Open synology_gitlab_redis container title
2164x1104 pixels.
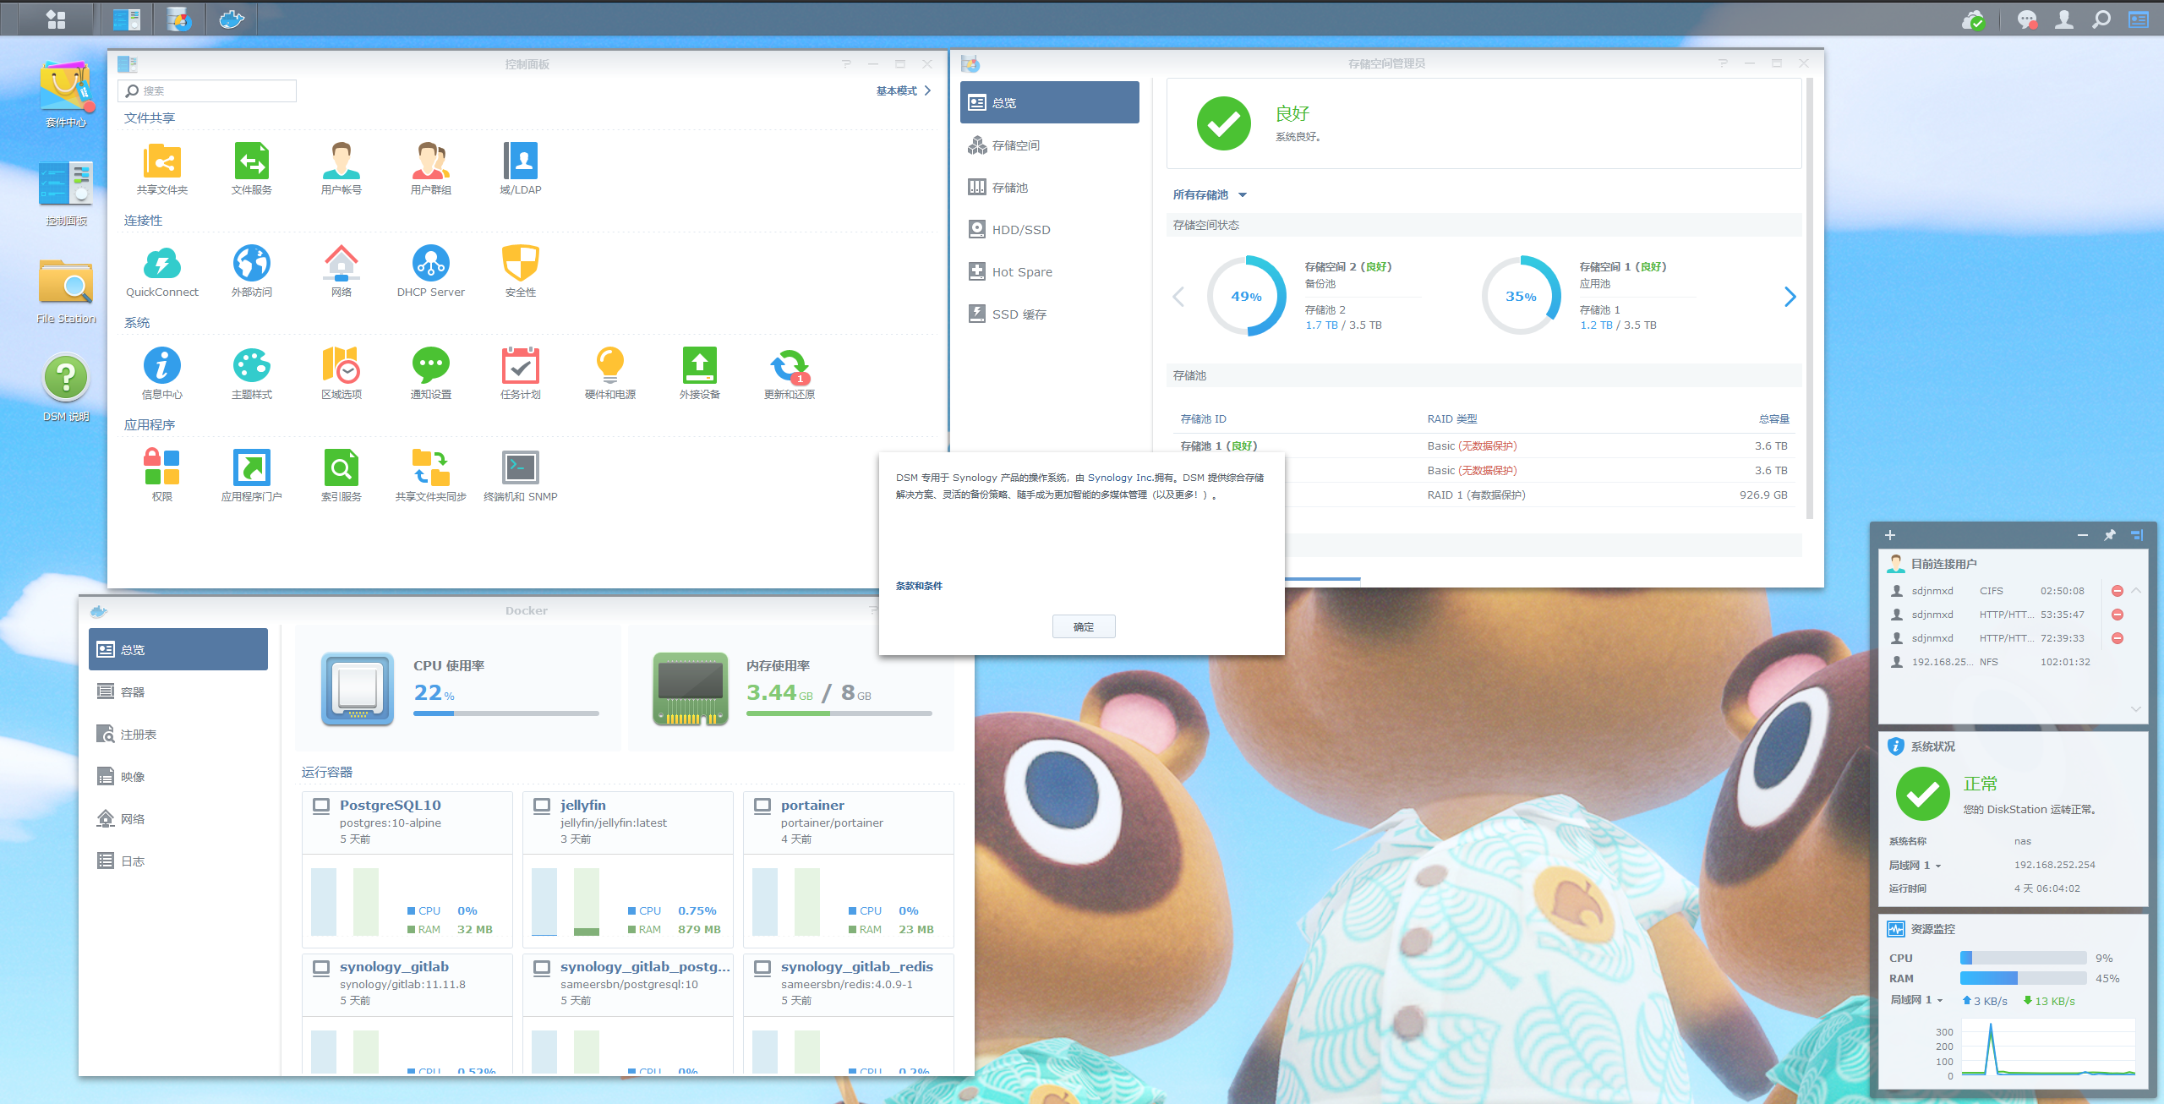click(857, 967)
